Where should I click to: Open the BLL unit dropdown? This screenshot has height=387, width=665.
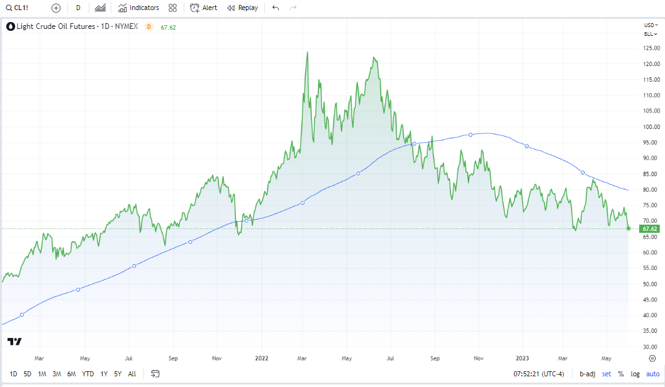click(649, 35)
